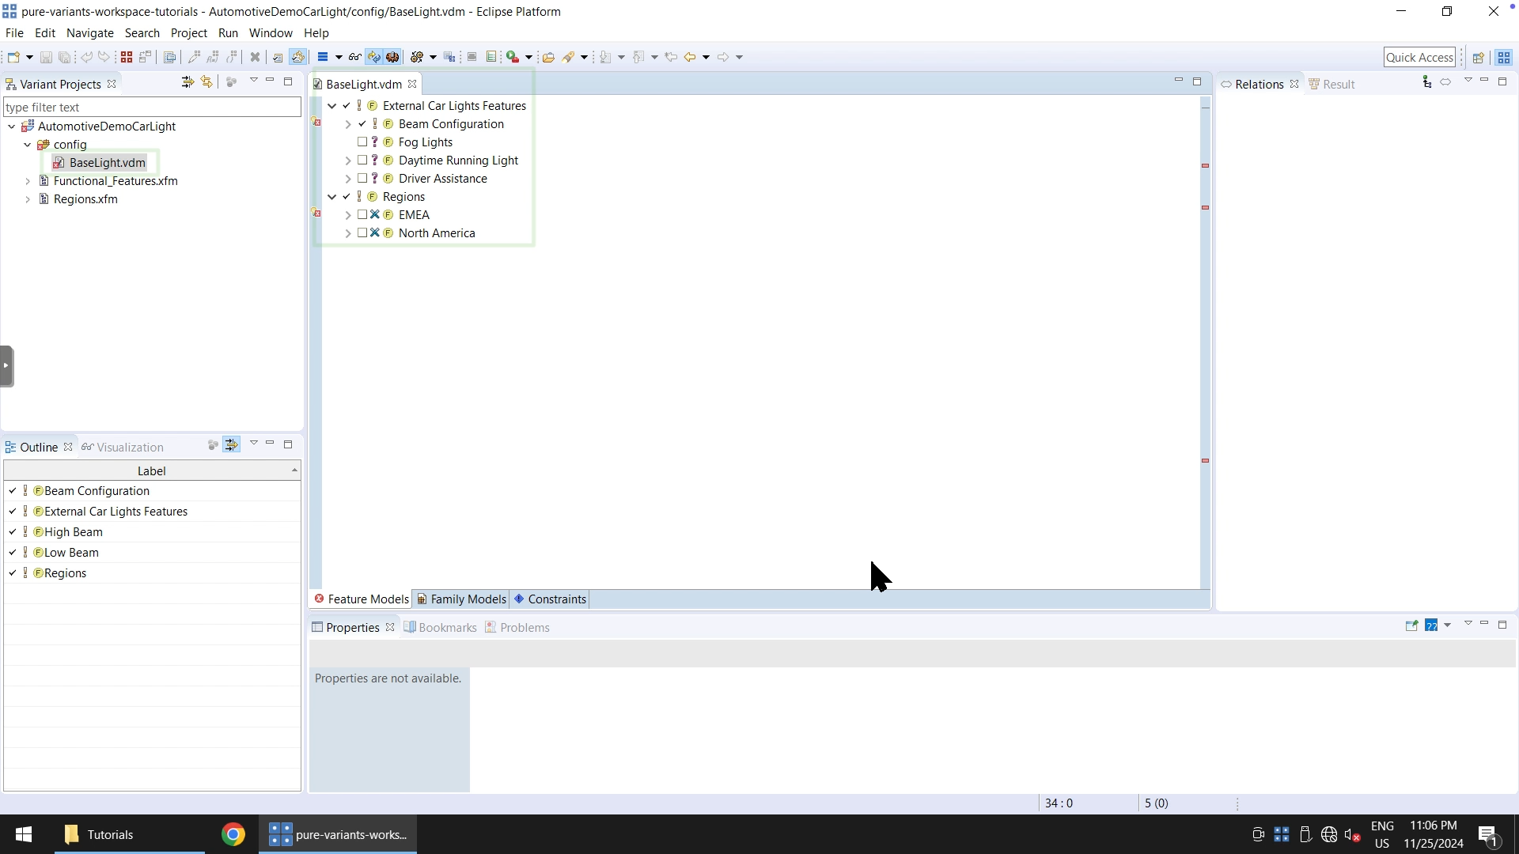Collapse External Car Lights Features node
1519x854 pixels.
coord(331,106)
